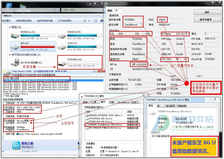
Task: Collapse the 硬盘 (4) group
Action: pos(10,27)
